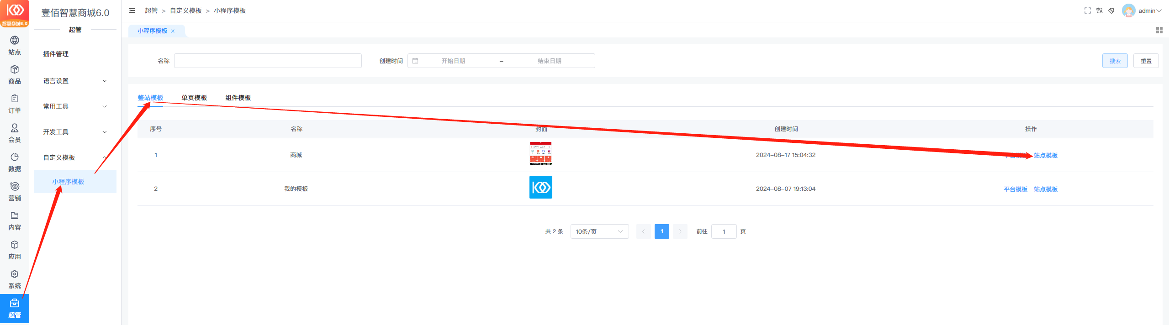Switch to the 组件模板 tab
The height and width of the screenshot is (325, 1169).
238,98
